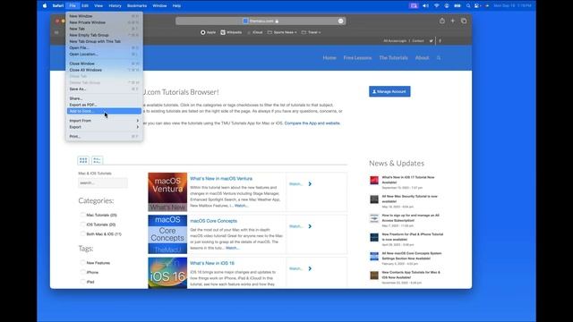Click the screen recording icon in menu bar
The image size is (573, 322).
tap(414, 5)
